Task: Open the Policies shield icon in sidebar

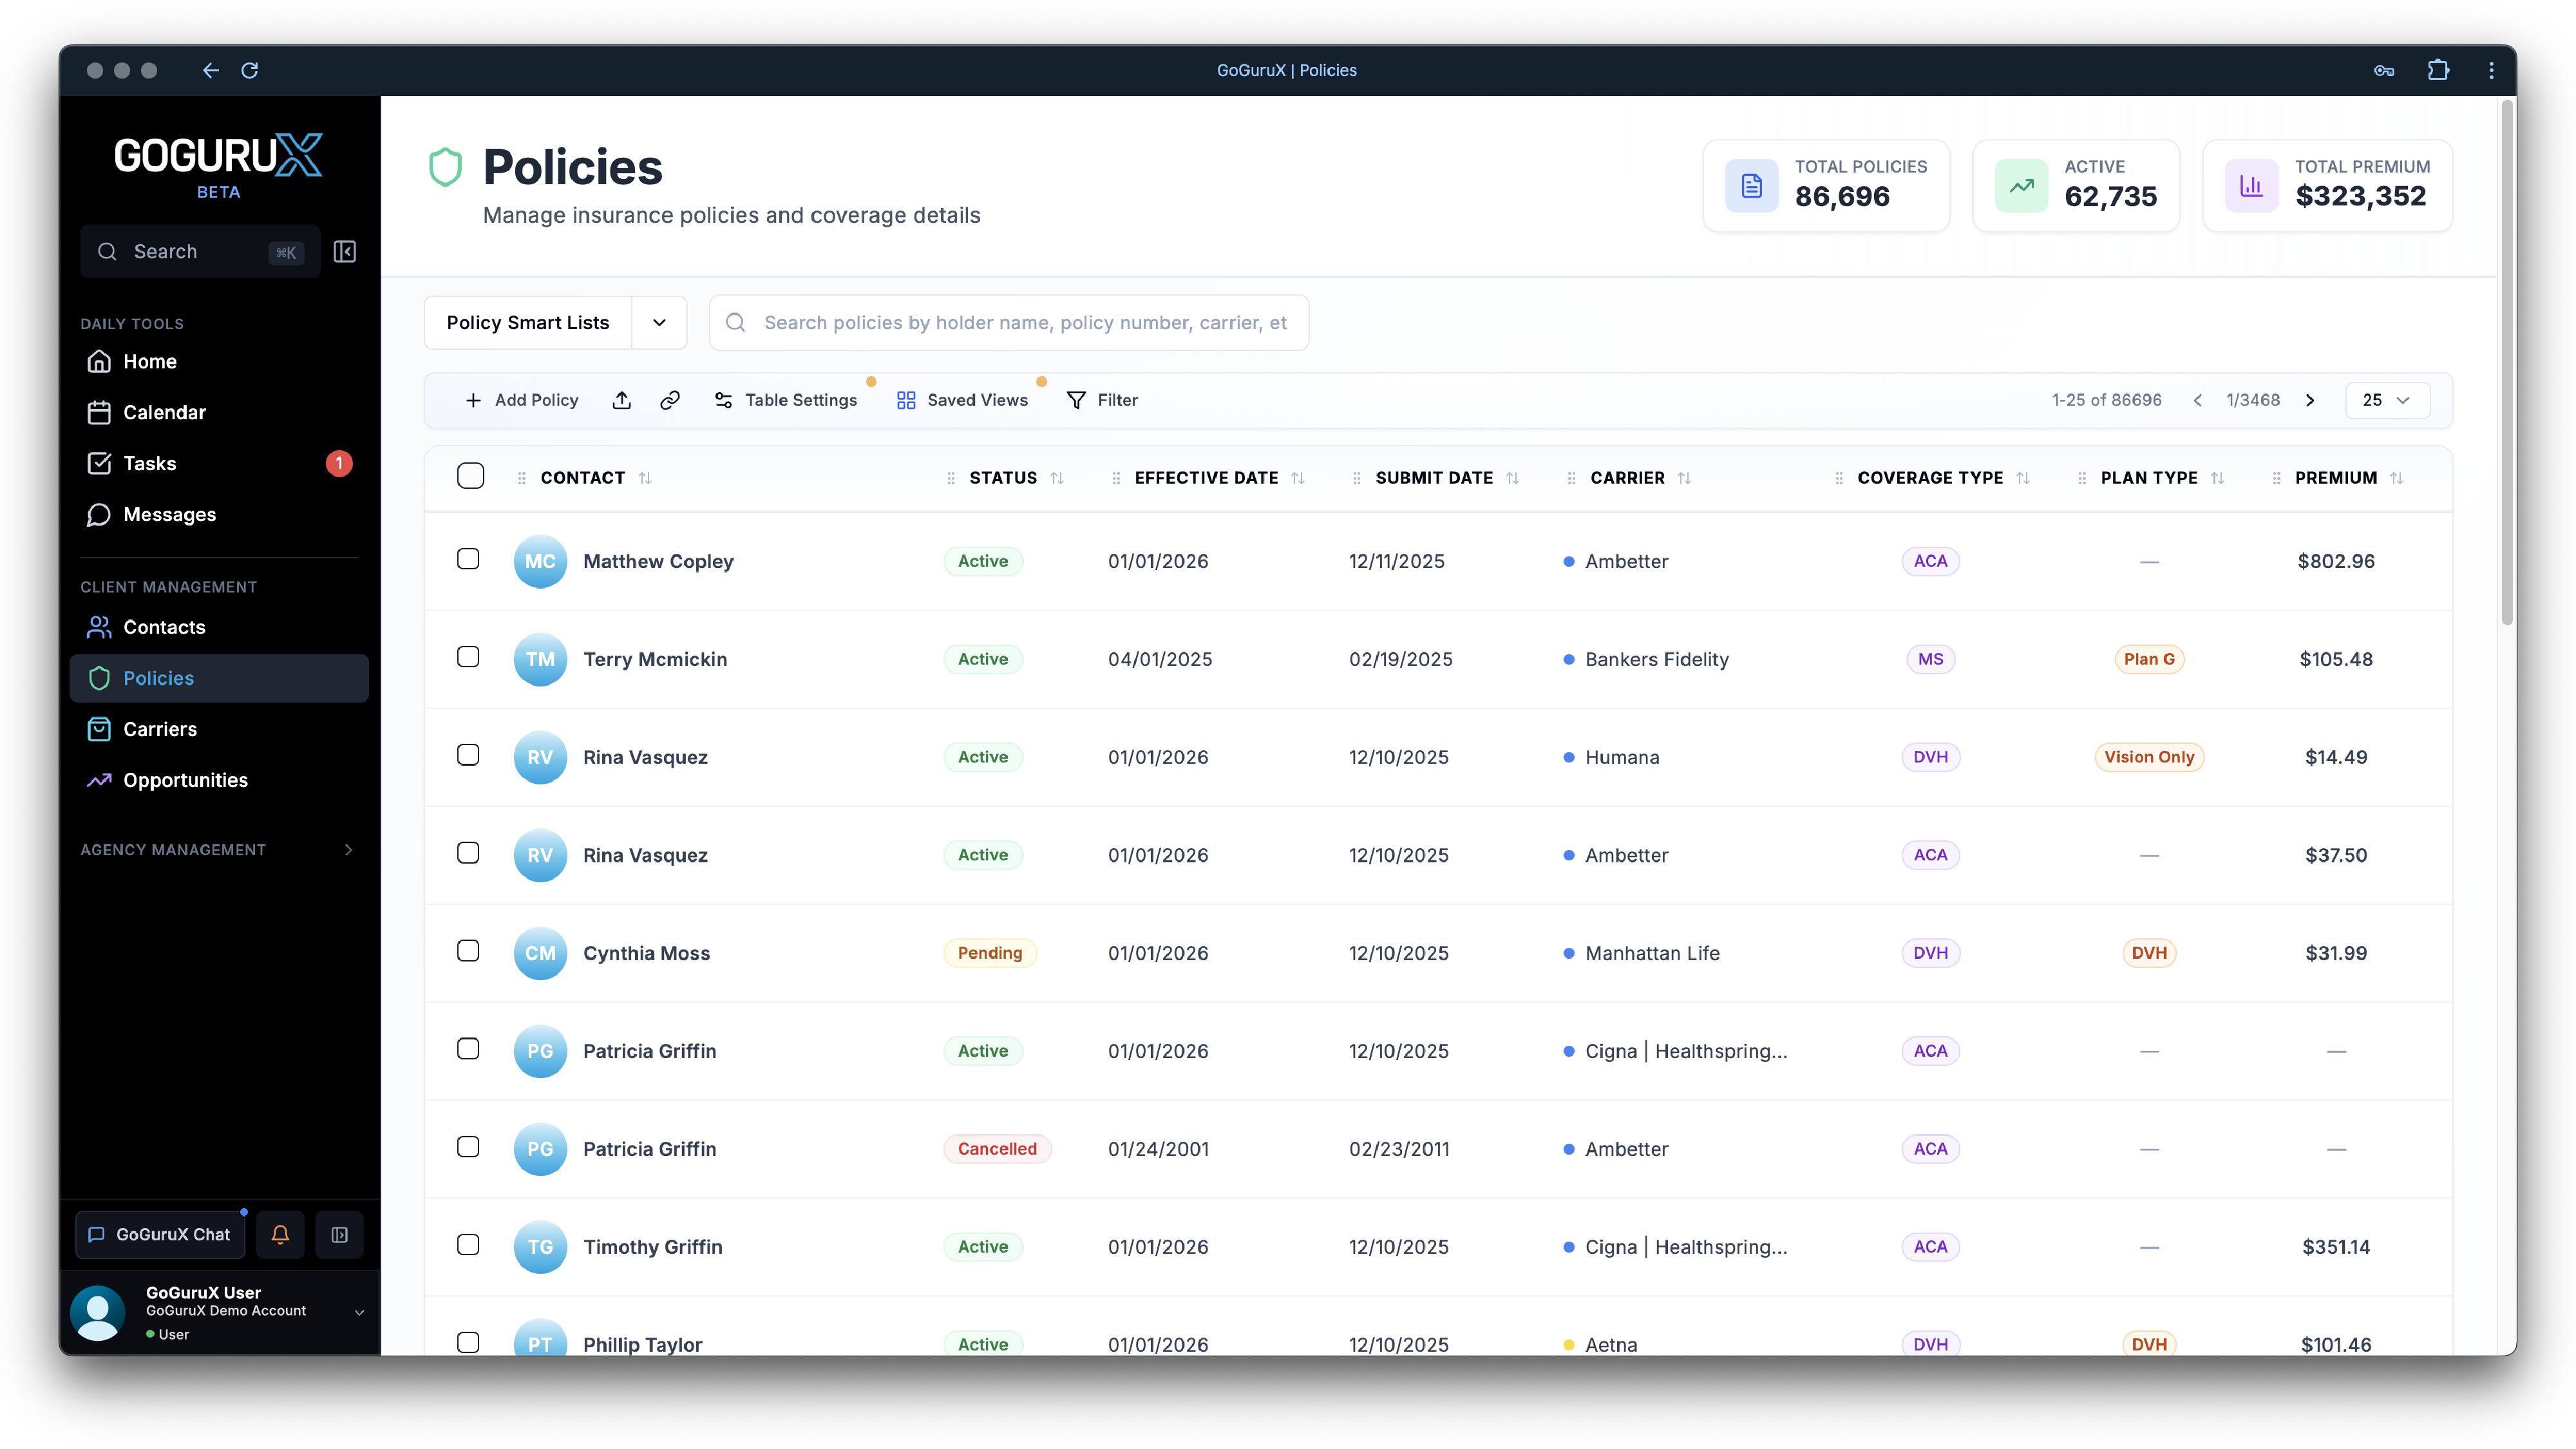Action: coord(100,678)
